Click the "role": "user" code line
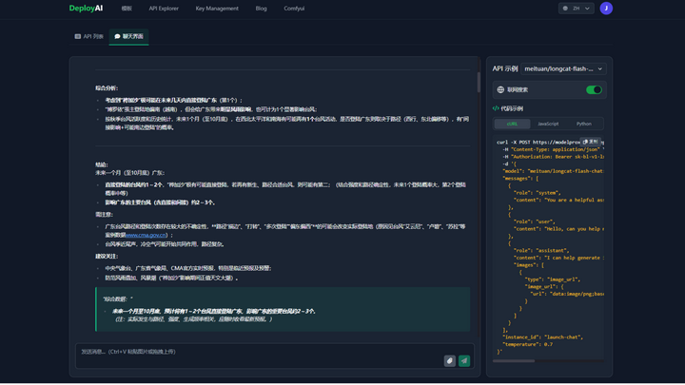685x385 pixels. [535, 221]
